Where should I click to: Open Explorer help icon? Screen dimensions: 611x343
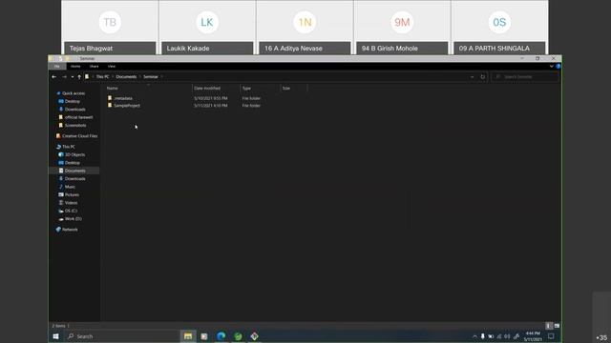click(x=558, y=67)
